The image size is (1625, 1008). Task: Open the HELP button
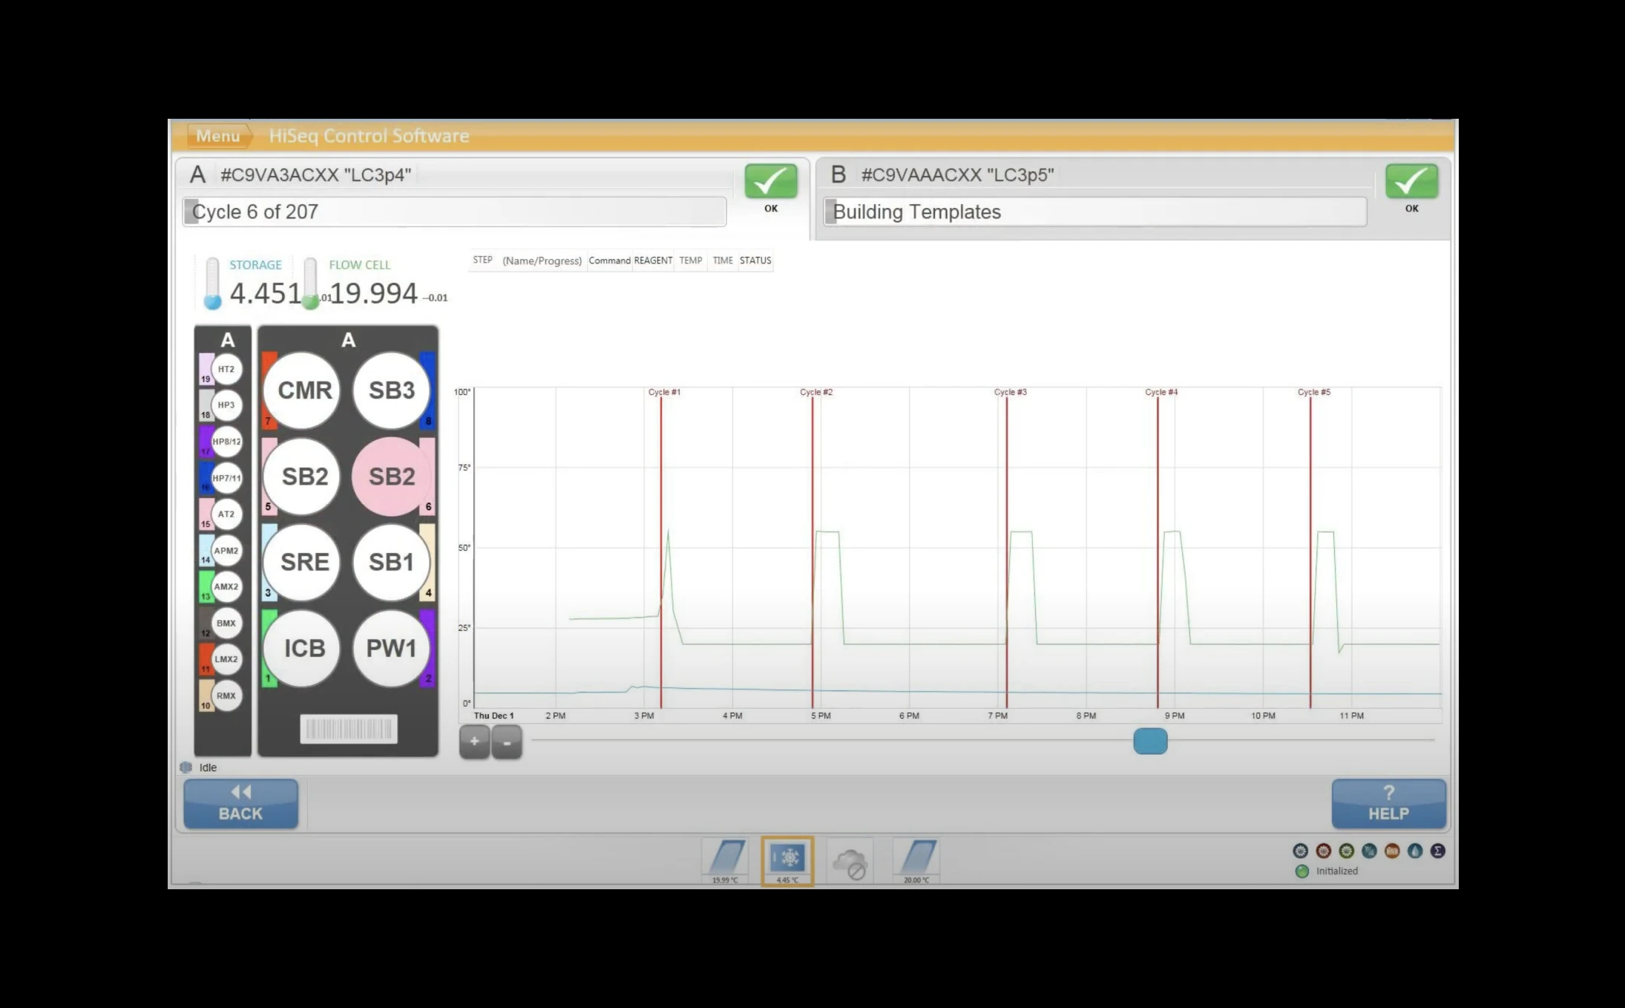tap(1388, 804)
